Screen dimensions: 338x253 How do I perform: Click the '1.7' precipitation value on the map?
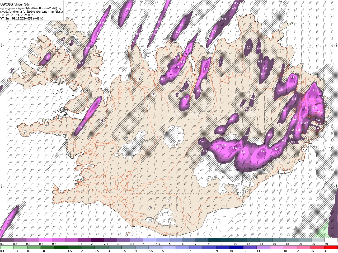(x=292, y=77)
